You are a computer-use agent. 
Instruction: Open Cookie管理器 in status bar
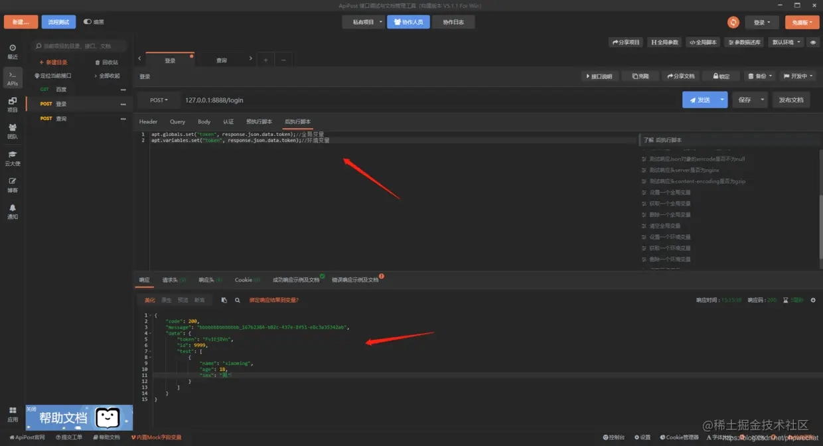click(679, 437)
